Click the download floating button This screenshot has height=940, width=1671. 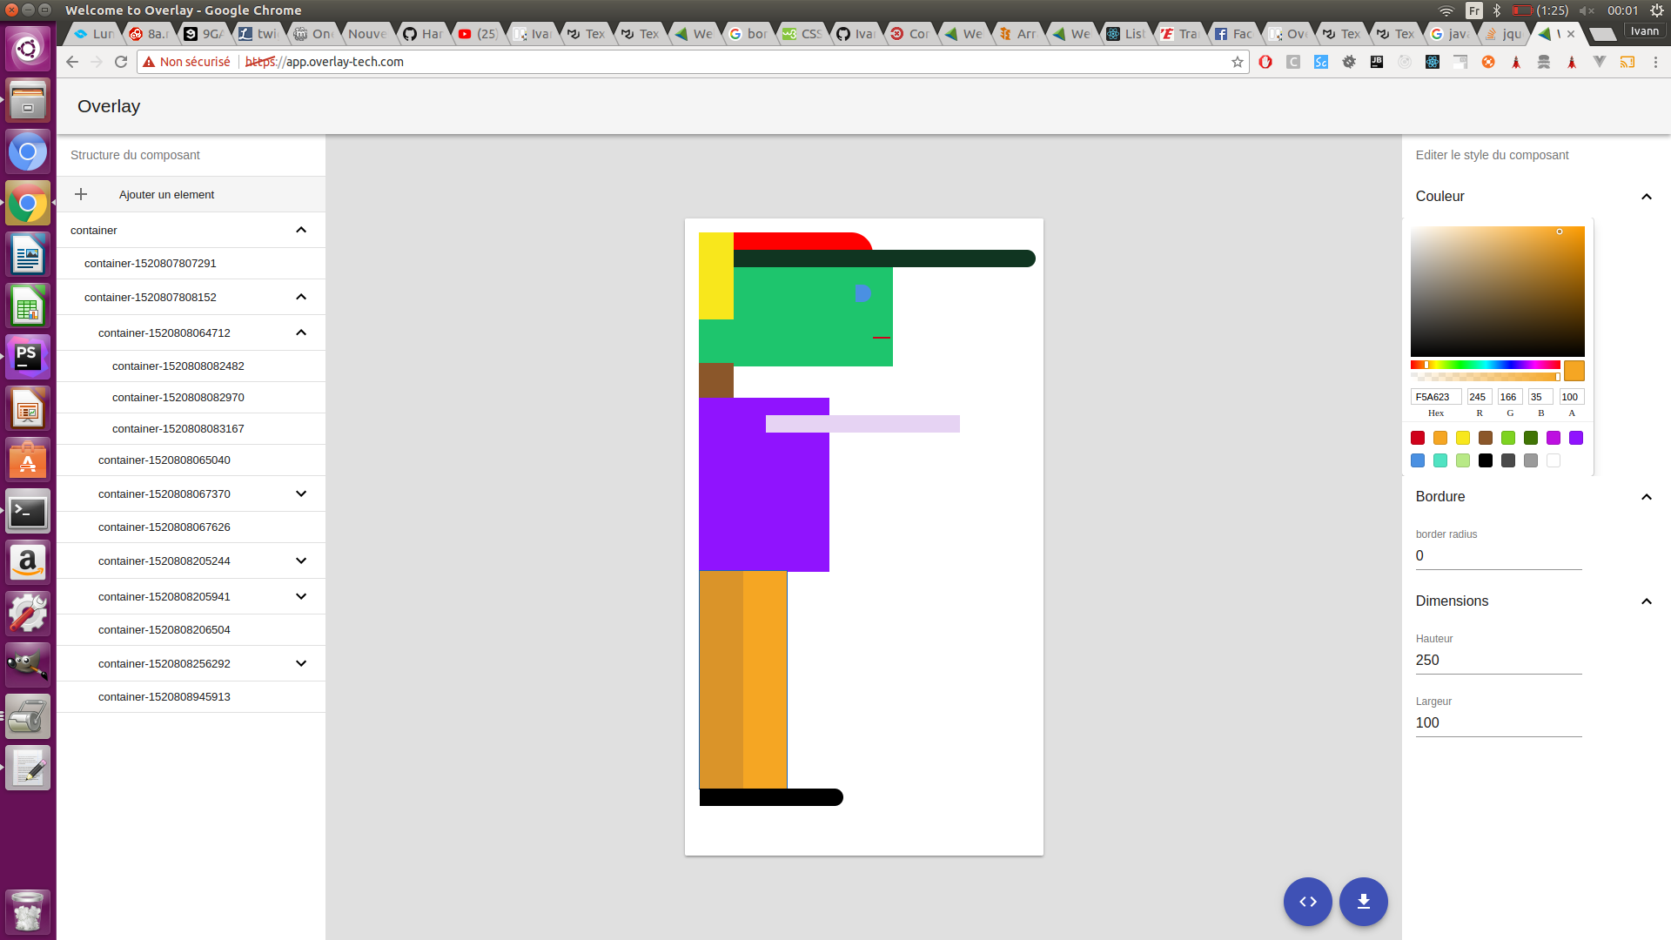coord(1363,902)
